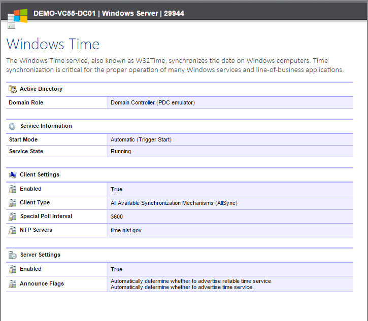Viewport: 368px width, 321px height.
Task: Click the icon beside Announce Flags
Action: 13,284
